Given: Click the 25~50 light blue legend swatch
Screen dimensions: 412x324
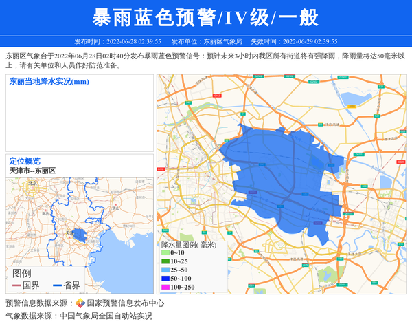Looking at the screenshot, I should pos(165,270).
